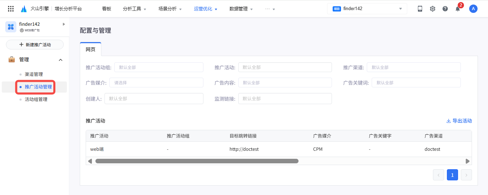The width and height of the screenshot is (488, 195).
Task: Click the 导出活动 link
Action: 459,121
